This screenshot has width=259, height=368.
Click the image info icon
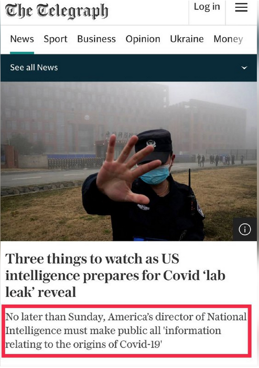tap(245, 229)
